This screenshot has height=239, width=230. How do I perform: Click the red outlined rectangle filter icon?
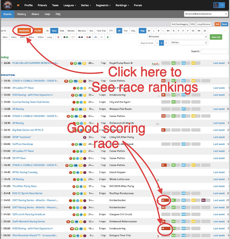coord(73,37)
